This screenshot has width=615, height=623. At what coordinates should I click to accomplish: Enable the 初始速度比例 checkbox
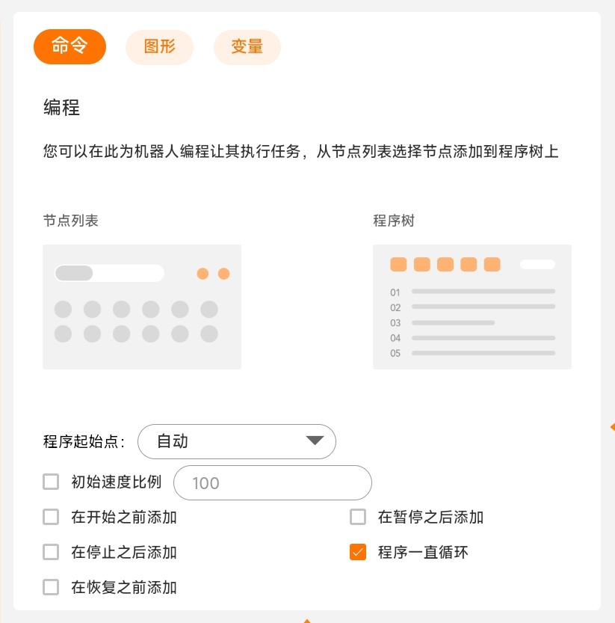[51, 482]
